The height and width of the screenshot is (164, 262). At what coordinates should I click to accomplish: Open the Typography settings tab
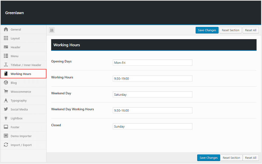(19, 100)
